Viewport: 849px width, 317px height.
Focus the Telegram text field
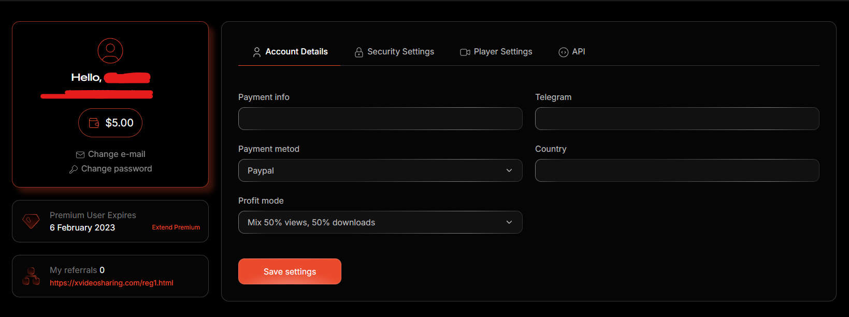point(677,119)
